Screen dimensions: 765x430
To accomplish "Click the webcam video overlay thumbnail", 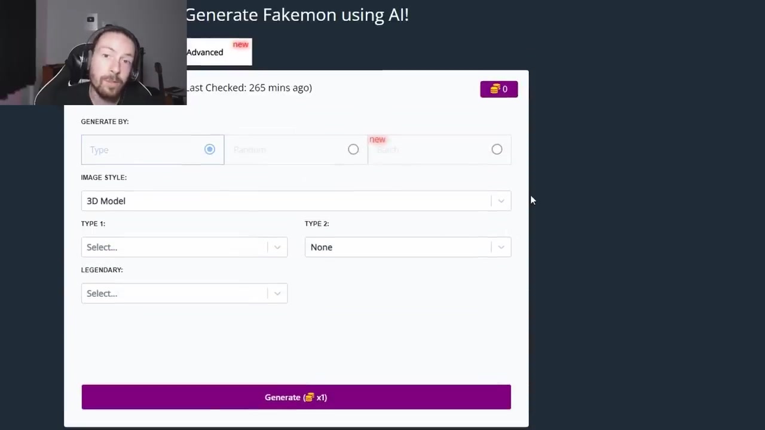I will pos(93,53).
